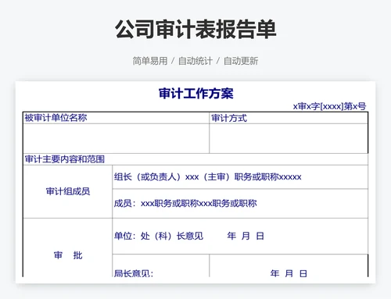Select the 审 批 cell
Viewport: 391px width, 299px height.
point(68,247)
